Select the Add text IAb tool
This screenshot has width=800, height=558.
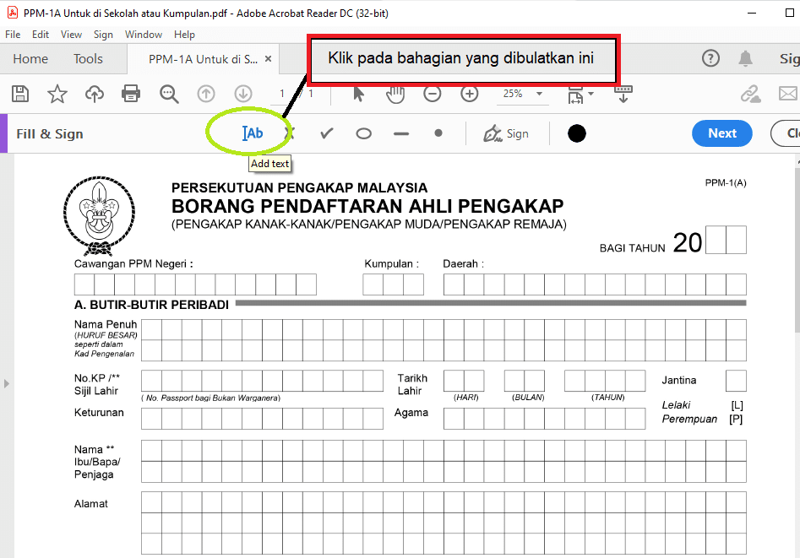tap(253, 133)
